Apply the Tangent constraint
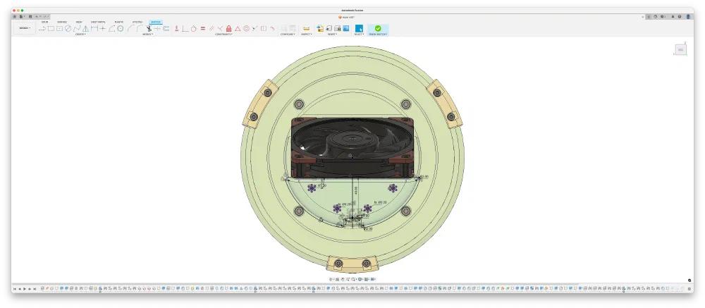The height and width of the screenshot is (308, 705). click(x=194, y=28)
